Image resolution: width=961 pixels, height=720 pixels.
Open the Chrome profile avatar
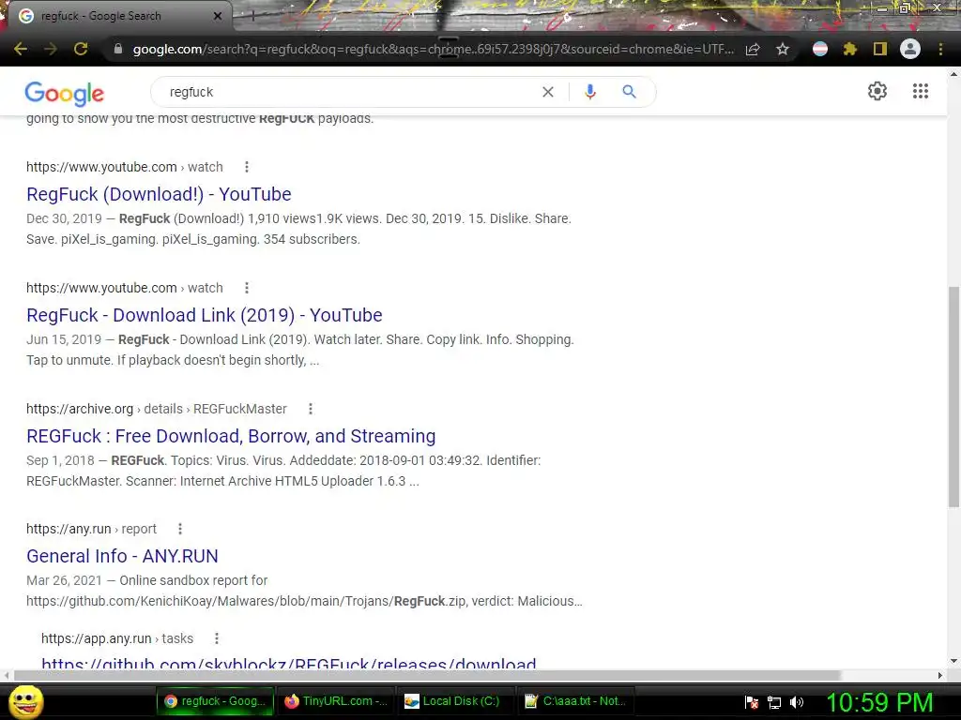[x=910, y=49]
